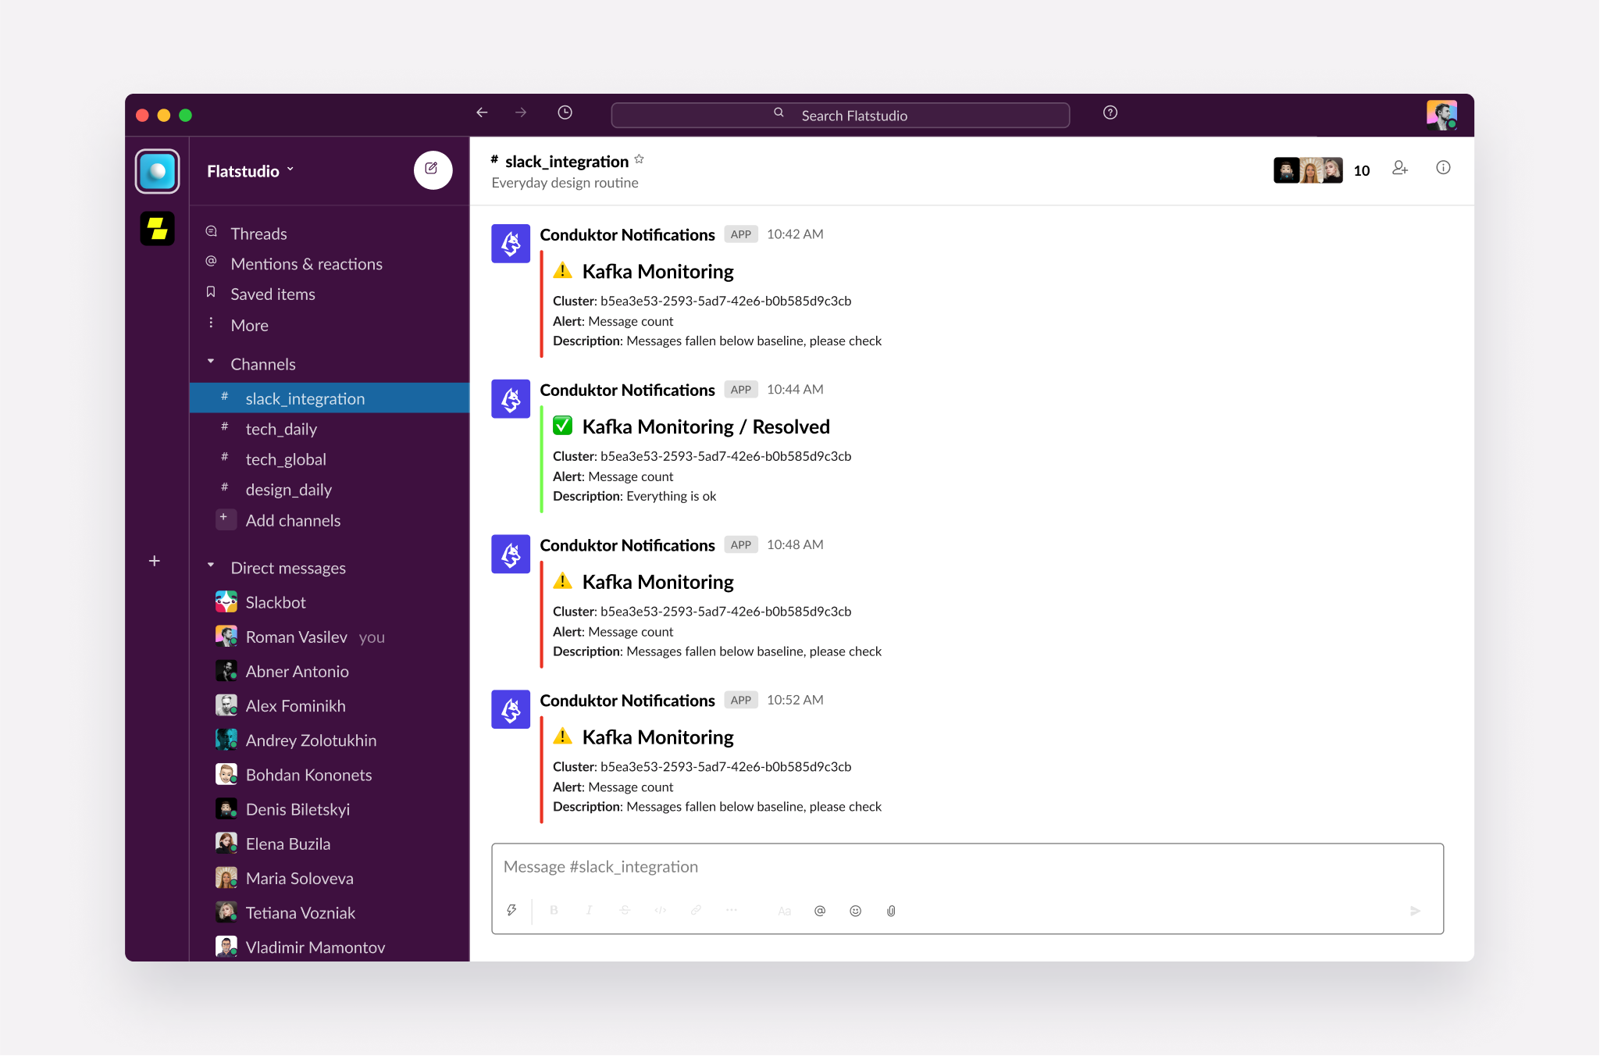This screenshot has height=1056, width=1600.
Task: Click the 10:52 AM timestamp
Action: click(x=795, y=701)
